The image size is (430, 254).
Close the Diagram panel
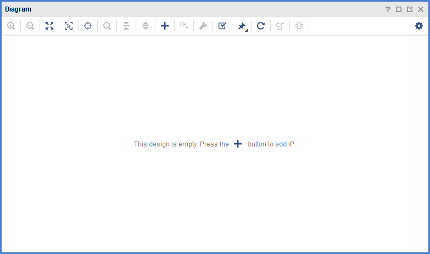point(421,9)
